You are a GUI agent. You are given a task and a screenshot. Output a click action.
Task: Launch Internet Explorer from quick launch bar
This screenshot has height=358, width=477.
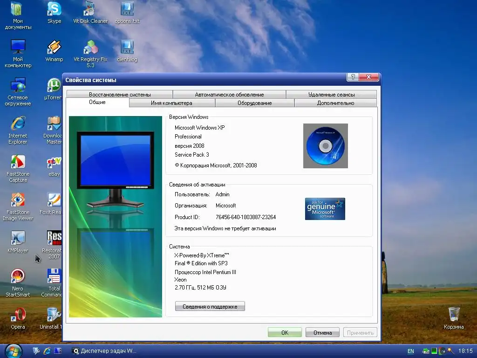(47, 351)
